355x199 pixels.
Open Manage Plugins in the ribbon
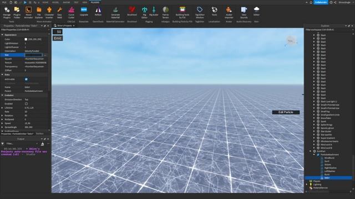pos(7,13)
